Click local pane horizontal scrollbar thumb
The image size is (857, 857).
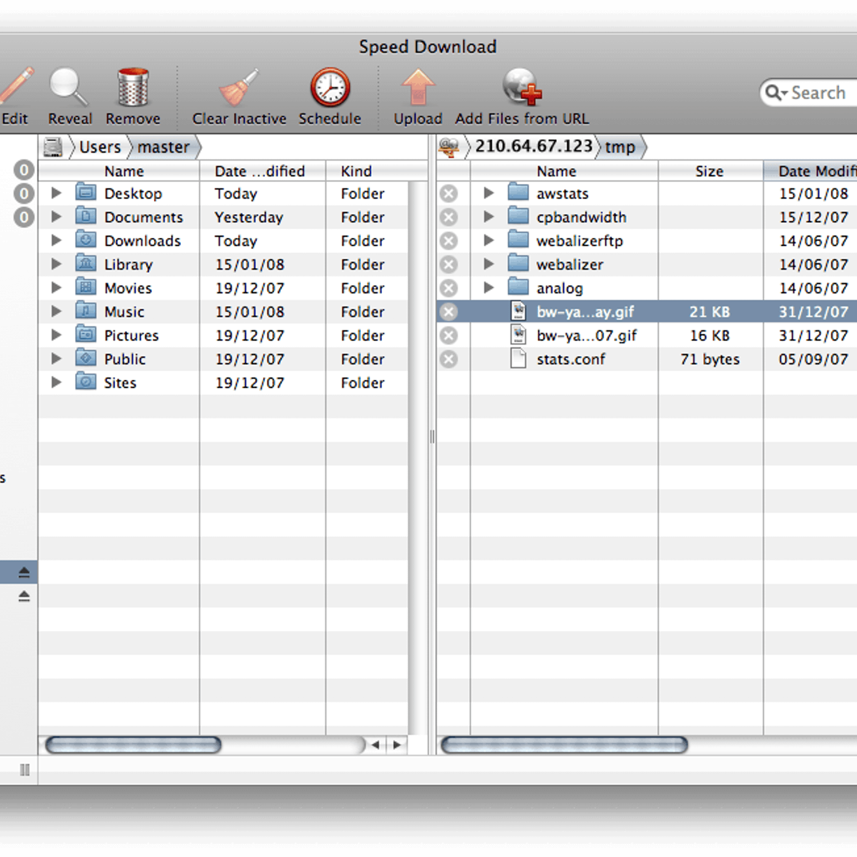pyautogui.click(x=133, y=745)
